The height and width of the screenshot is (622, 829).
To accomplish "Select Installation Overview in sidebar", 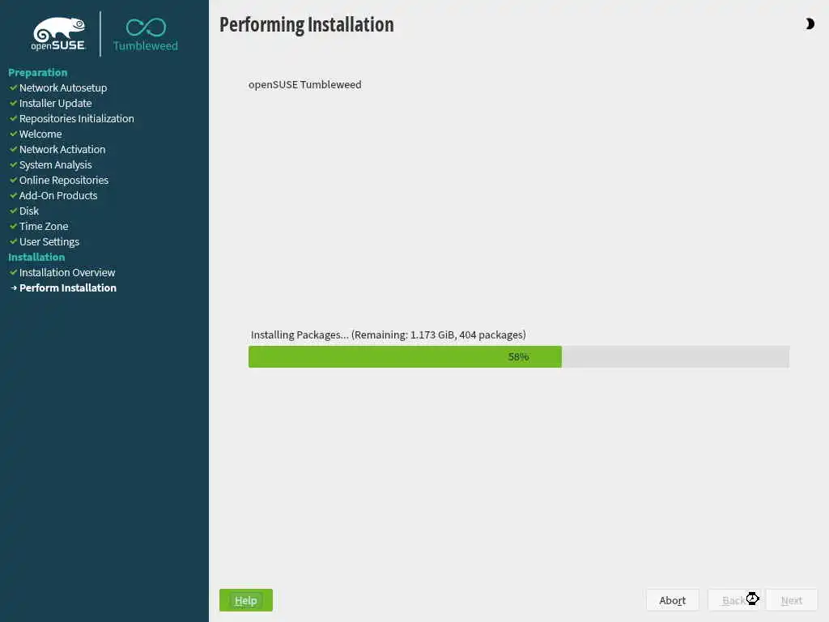I will 67,272.
